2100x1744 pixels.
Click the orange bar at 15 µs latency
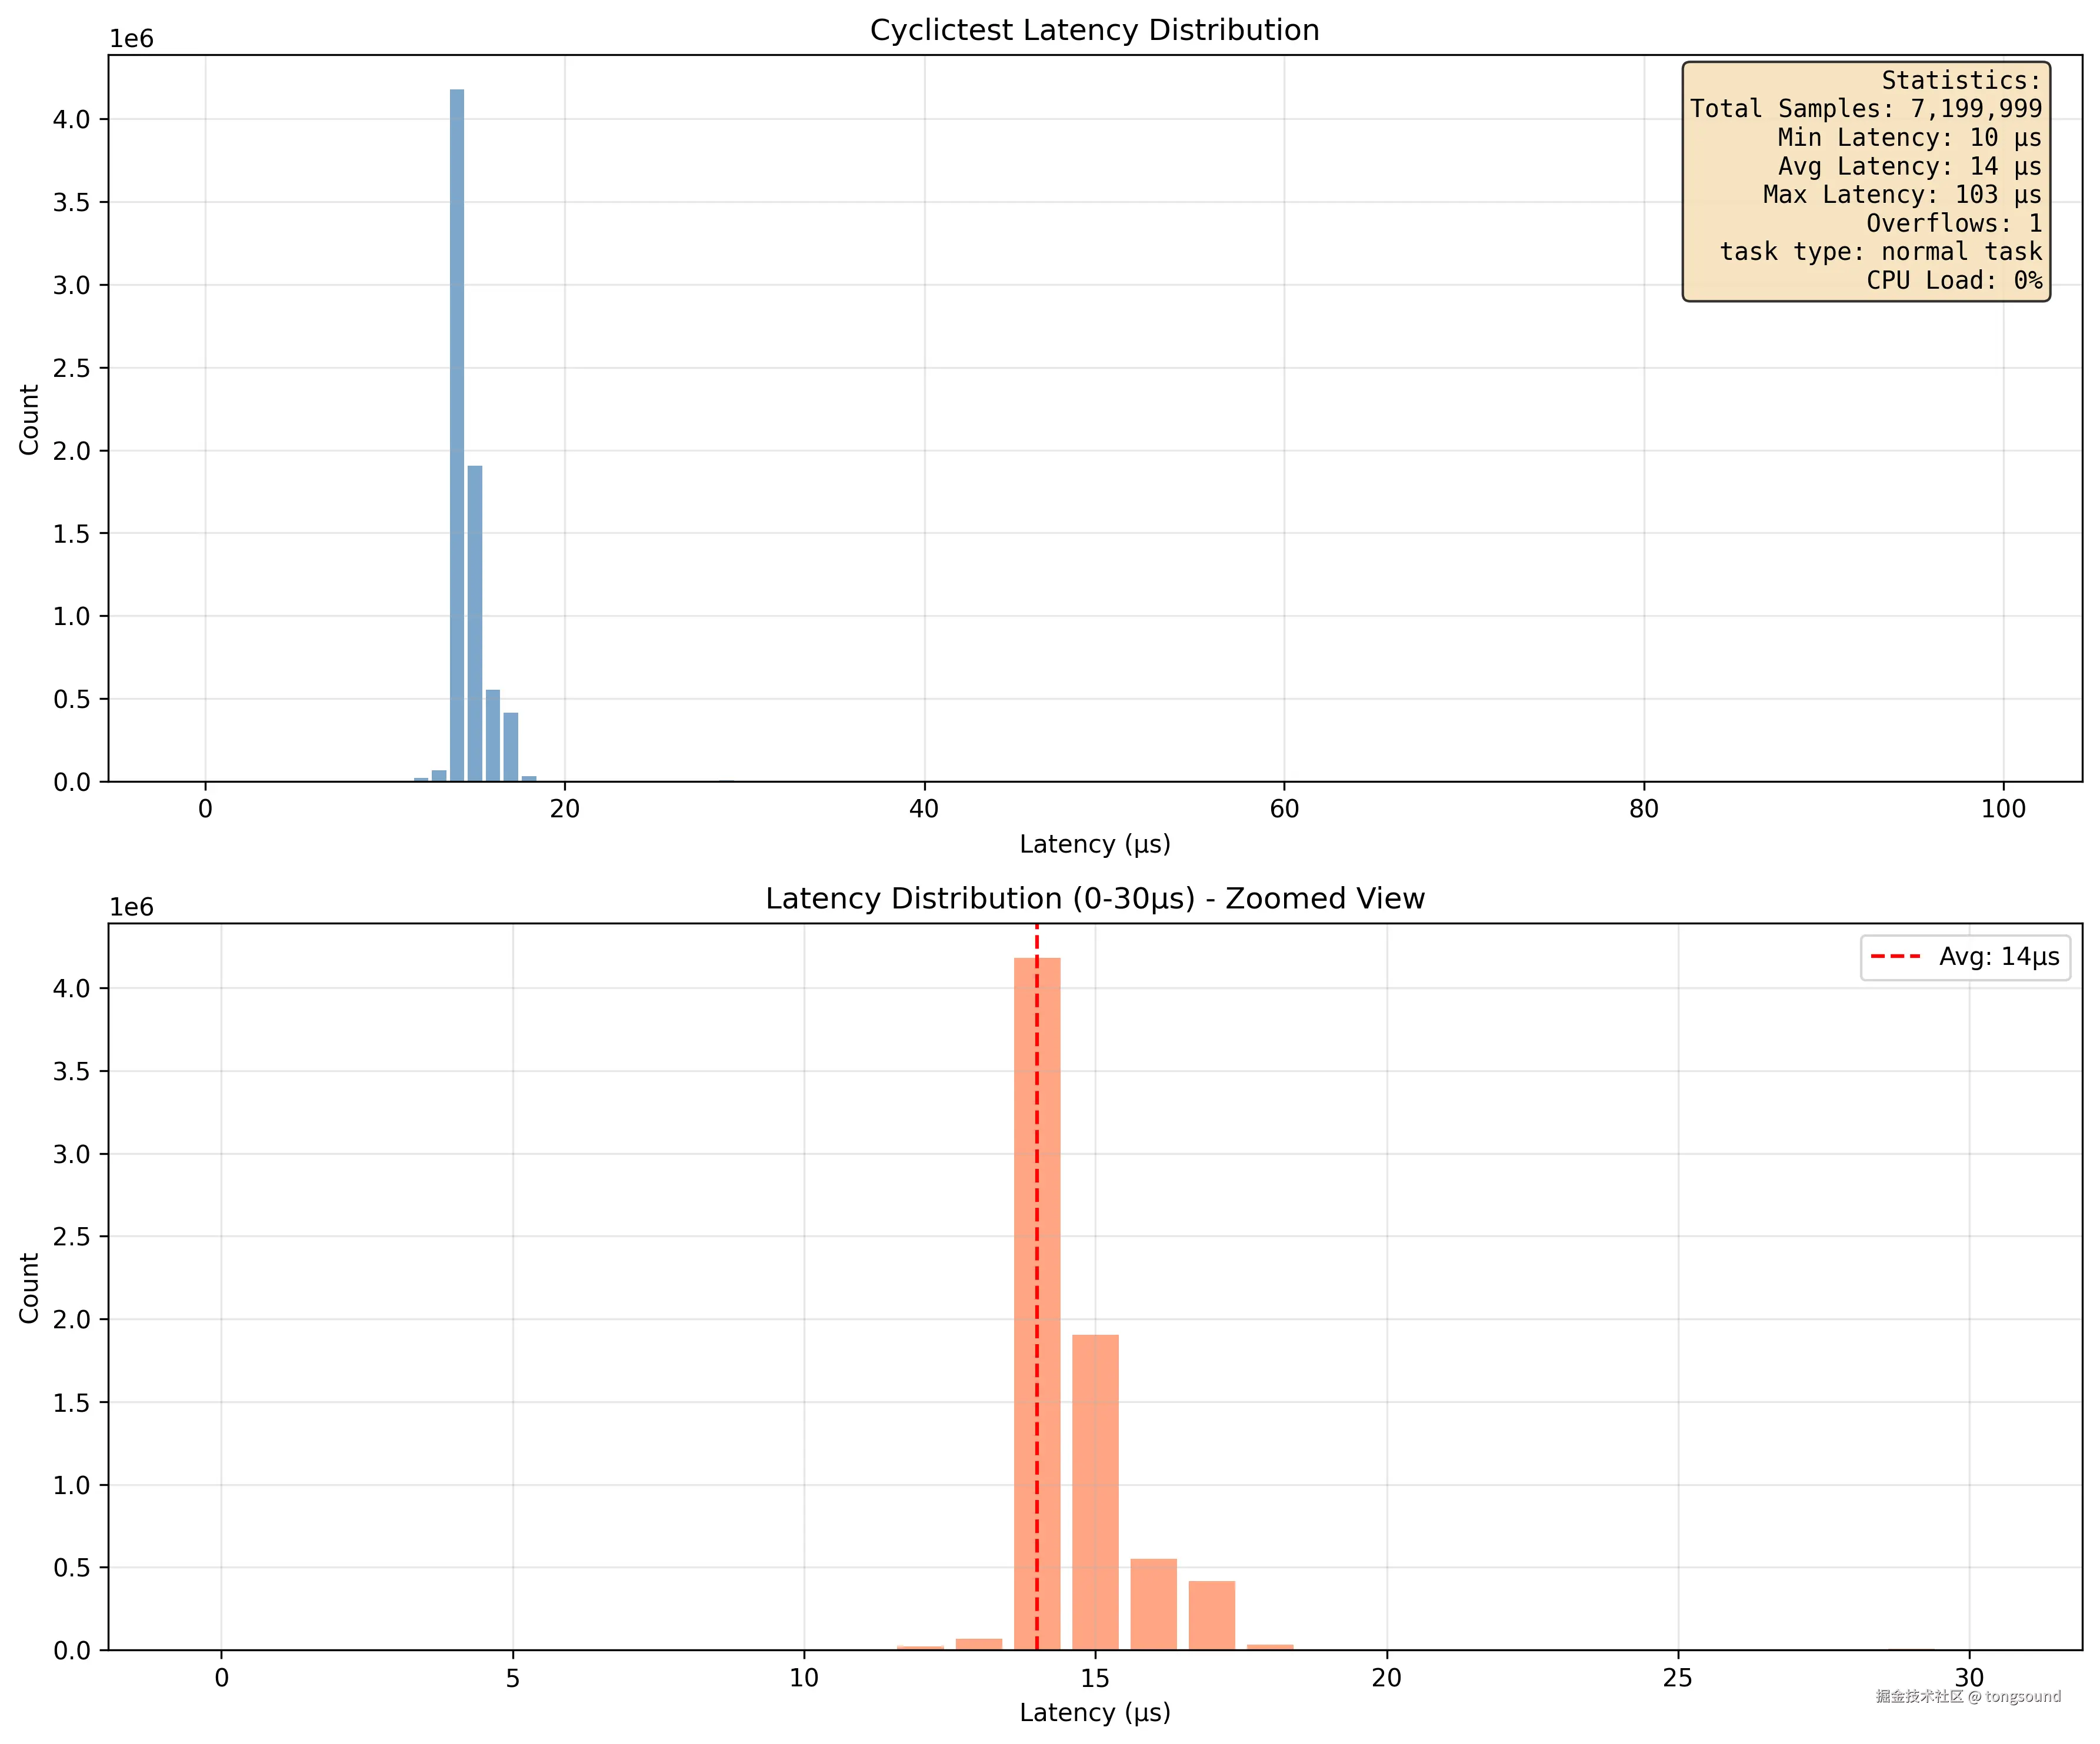coord(1095,1491)
